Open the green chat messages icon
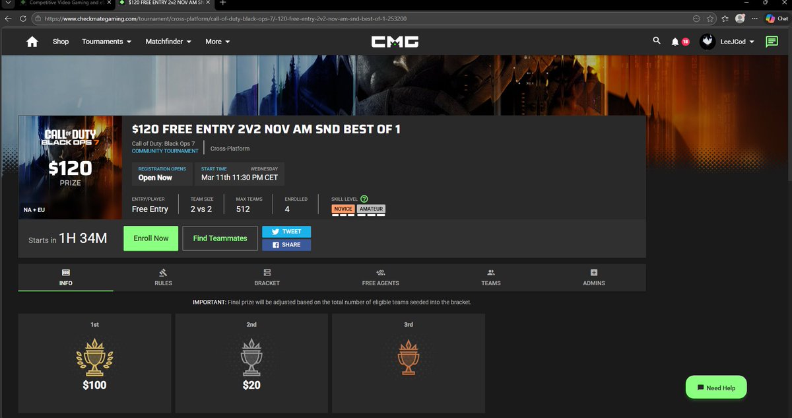 [x=771, y=42]
